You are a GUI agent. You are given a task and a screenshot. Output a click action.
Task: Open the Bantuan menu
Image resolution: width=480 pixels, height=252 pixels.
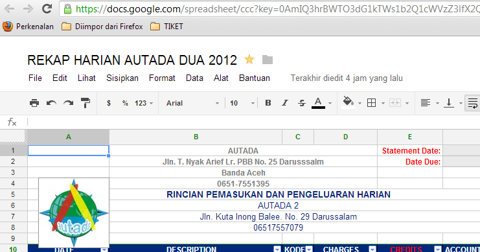tap(255, 78)
